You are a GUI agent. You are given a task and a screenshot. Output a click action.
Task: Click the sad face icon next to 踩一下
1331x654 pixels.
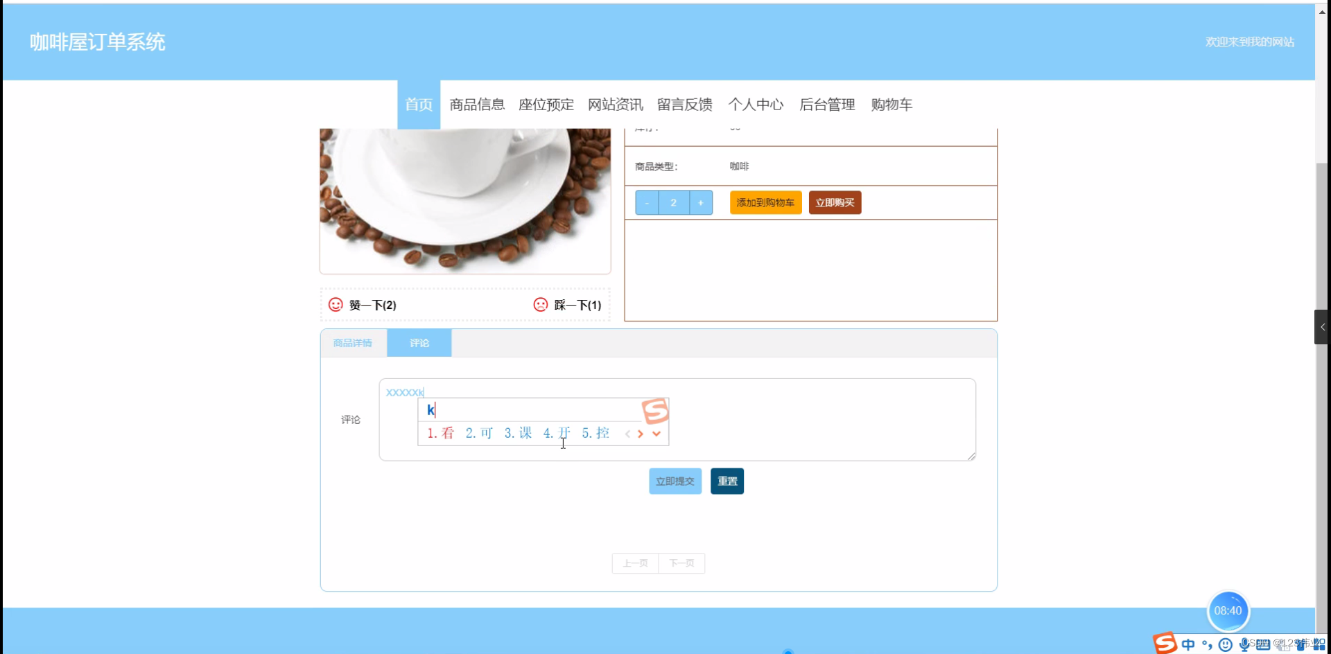(541, 304)
